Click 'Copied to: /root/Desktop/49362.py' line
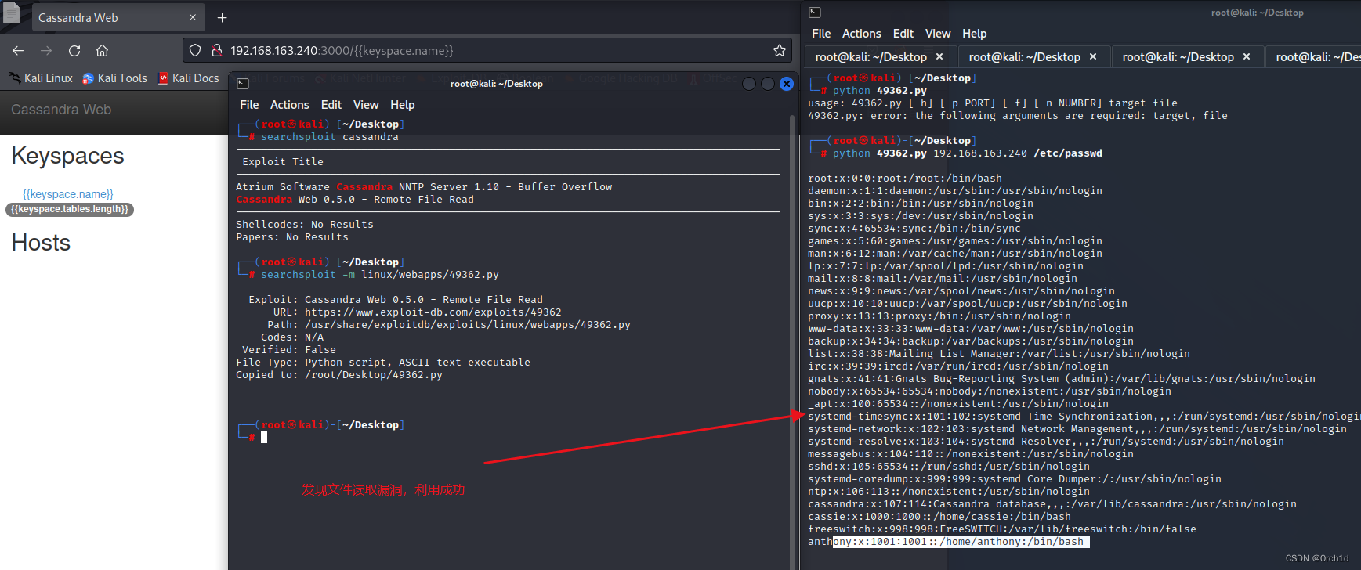 (x=339, y=375)
